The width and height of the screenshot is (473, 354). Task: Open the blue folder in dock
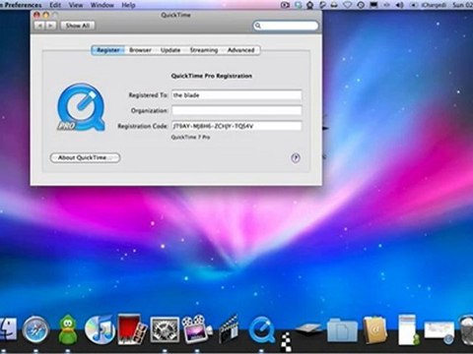[342, 330]
